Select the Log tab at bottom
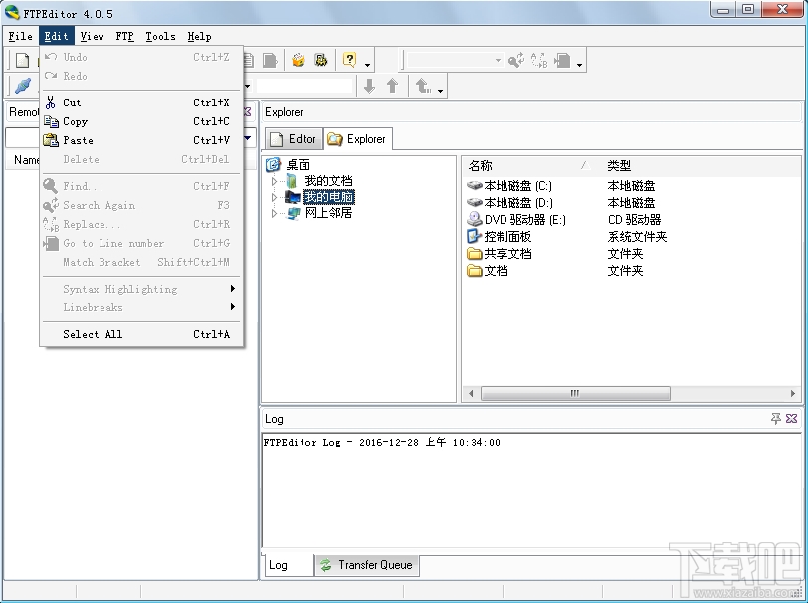Viewport: 808px width, 603px height. [x=288, y=565]
